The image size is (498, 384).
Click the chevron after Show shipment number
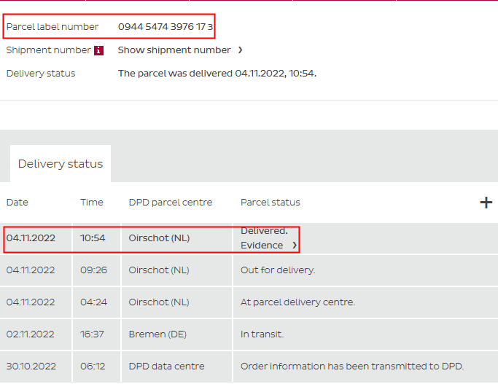click(x=240, y=50)
